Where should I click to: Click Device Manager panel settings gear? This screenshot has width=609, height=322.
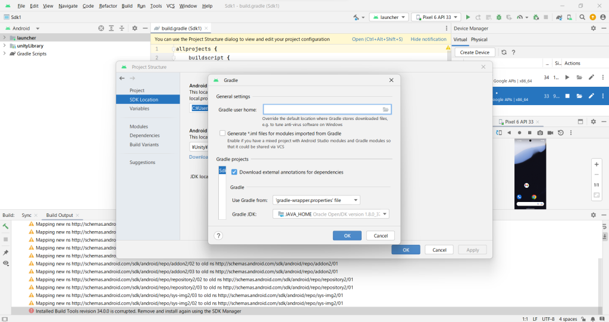593,29
